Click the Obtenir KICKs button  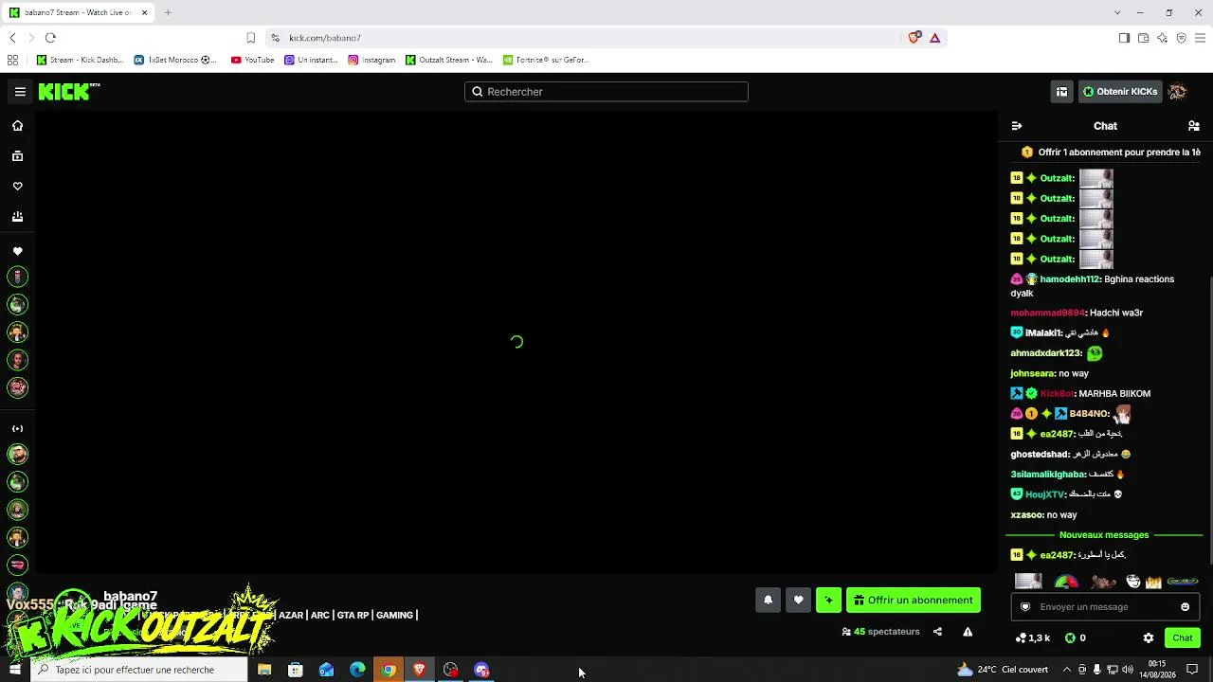point(1119,92)
